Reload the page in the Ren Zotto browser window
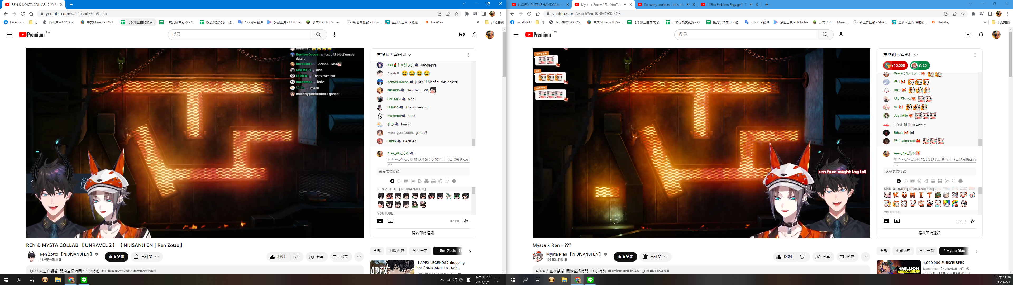 pos(23,14)
